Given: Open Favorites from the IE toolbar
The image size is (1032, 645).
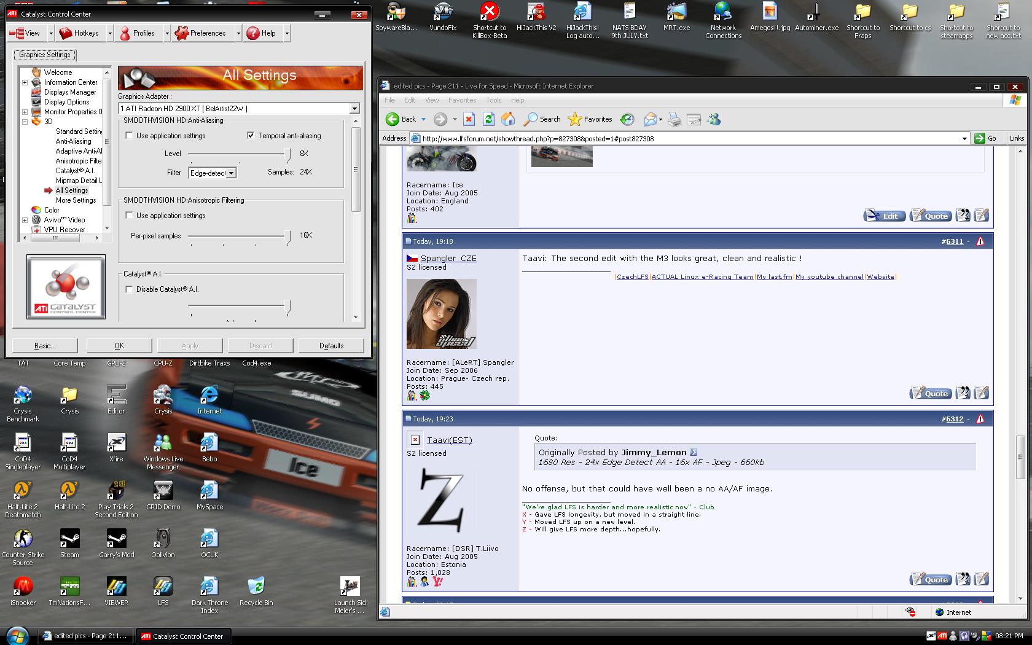Looking at the screenshot, I should [590, 119].
